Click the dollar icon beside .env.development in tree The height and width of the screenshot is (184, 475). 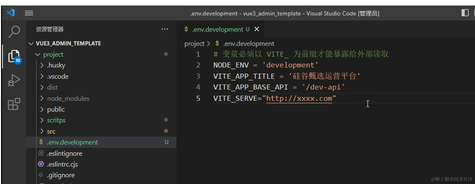(41, 142)
